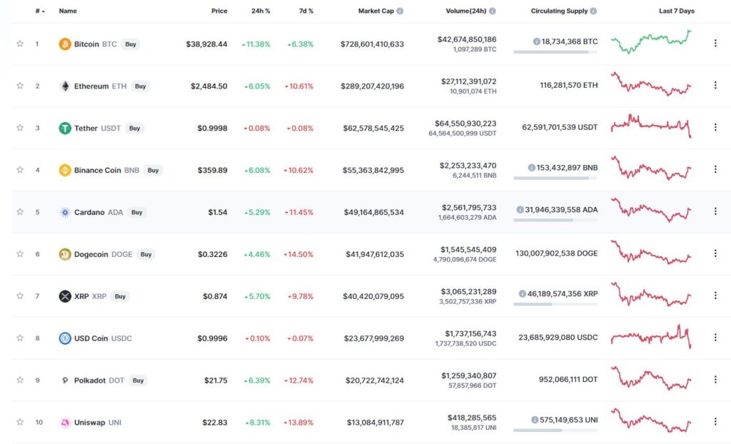Click the Buy button for Ethereum
The height and width of the screenshot is (444, 731).
tap(141, 86)
